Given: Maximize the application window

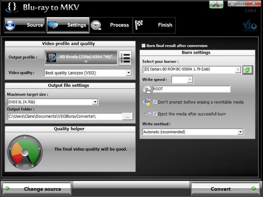Looking at the screenshot, I should click(242, 4).
